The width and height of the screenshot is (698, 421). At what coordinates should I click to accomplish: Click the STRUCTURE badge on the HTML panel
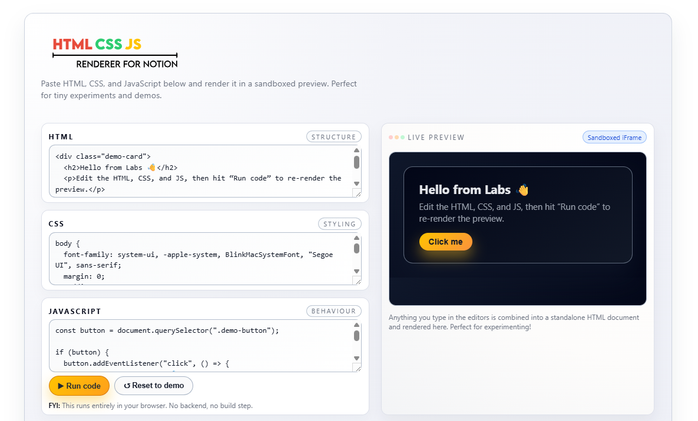coord(333,136)
